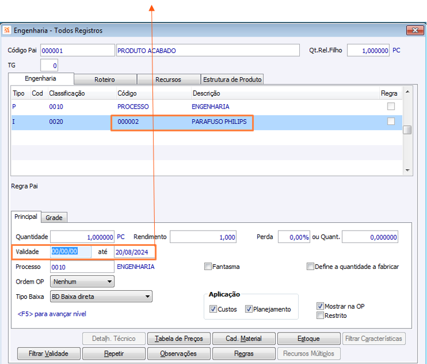The width and height of the screenshot is (427, 364).
Task: Click the Detalh. Técnico button
Action: point(114,339)
